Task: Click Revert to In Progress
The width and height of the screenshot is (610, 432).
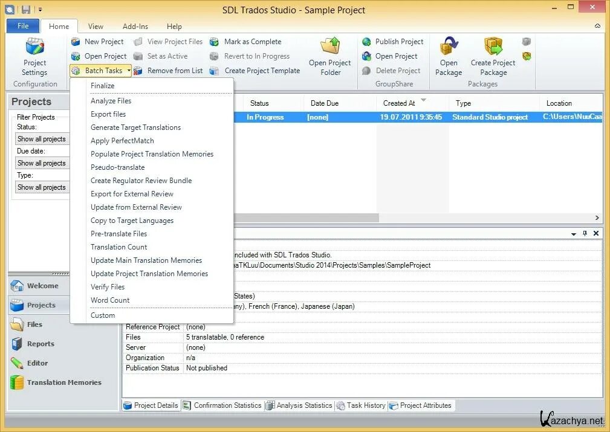Action: [x=250, y=56]
